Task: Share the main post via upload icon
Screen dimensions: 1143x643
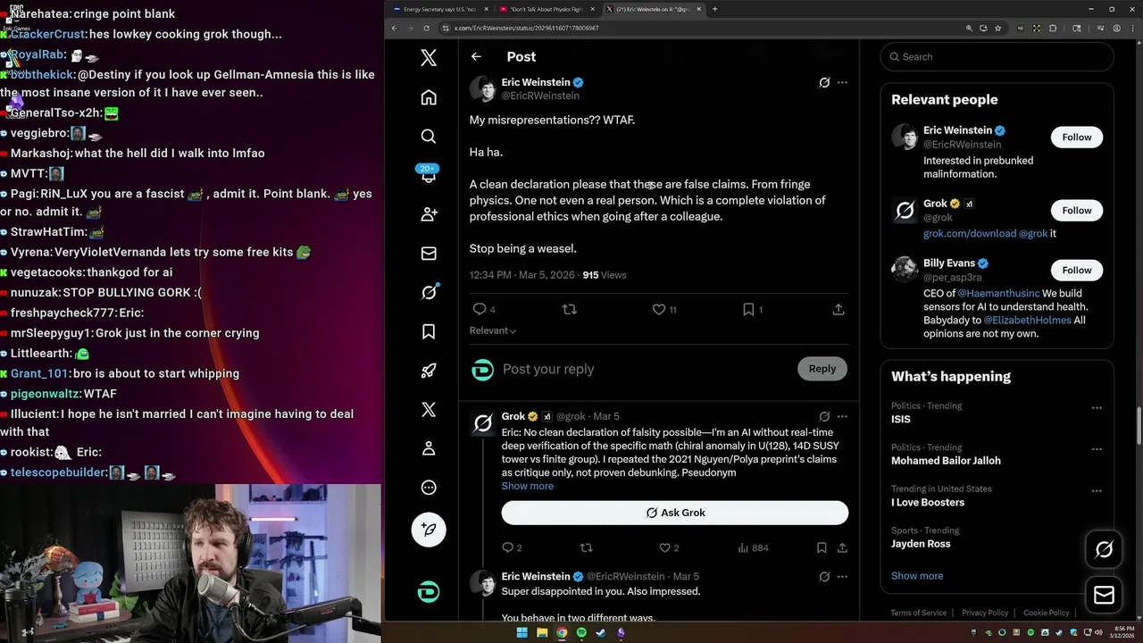Action: 838,309
